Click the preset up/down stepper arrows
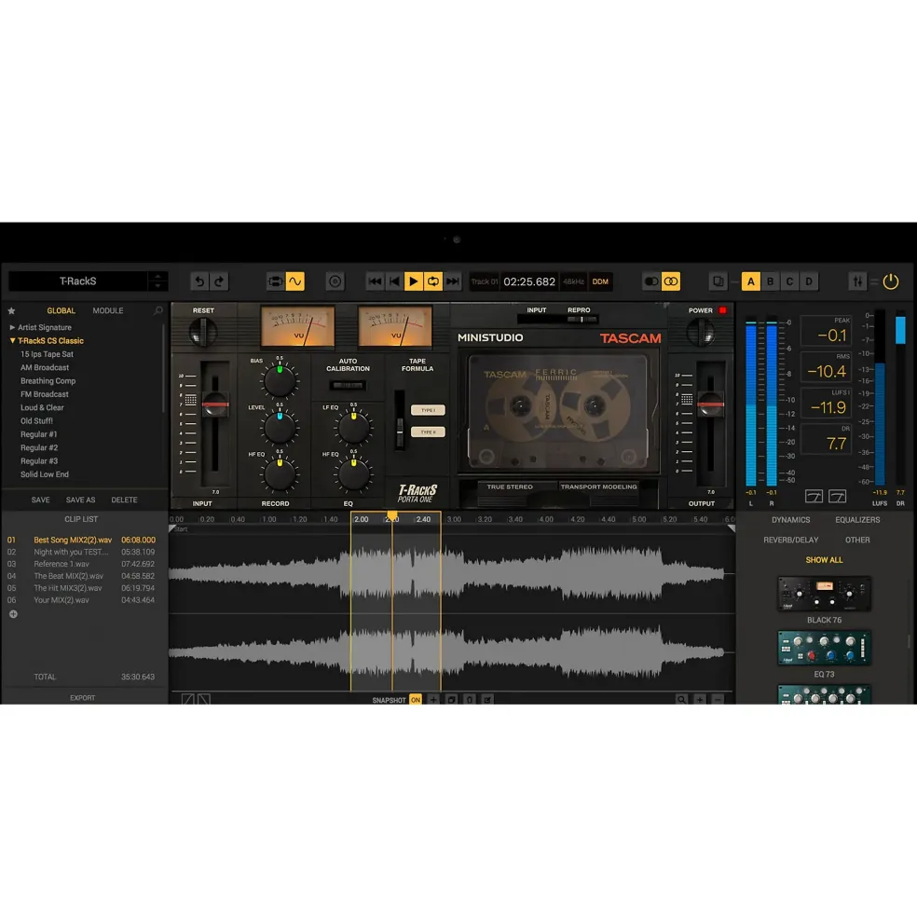917x918 pixels. (x=157, y=281)
